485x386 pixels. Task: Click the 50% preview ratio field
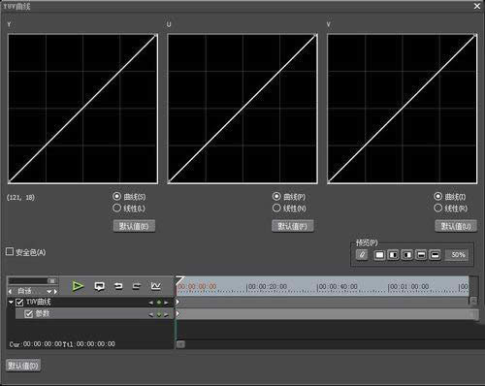458,255
